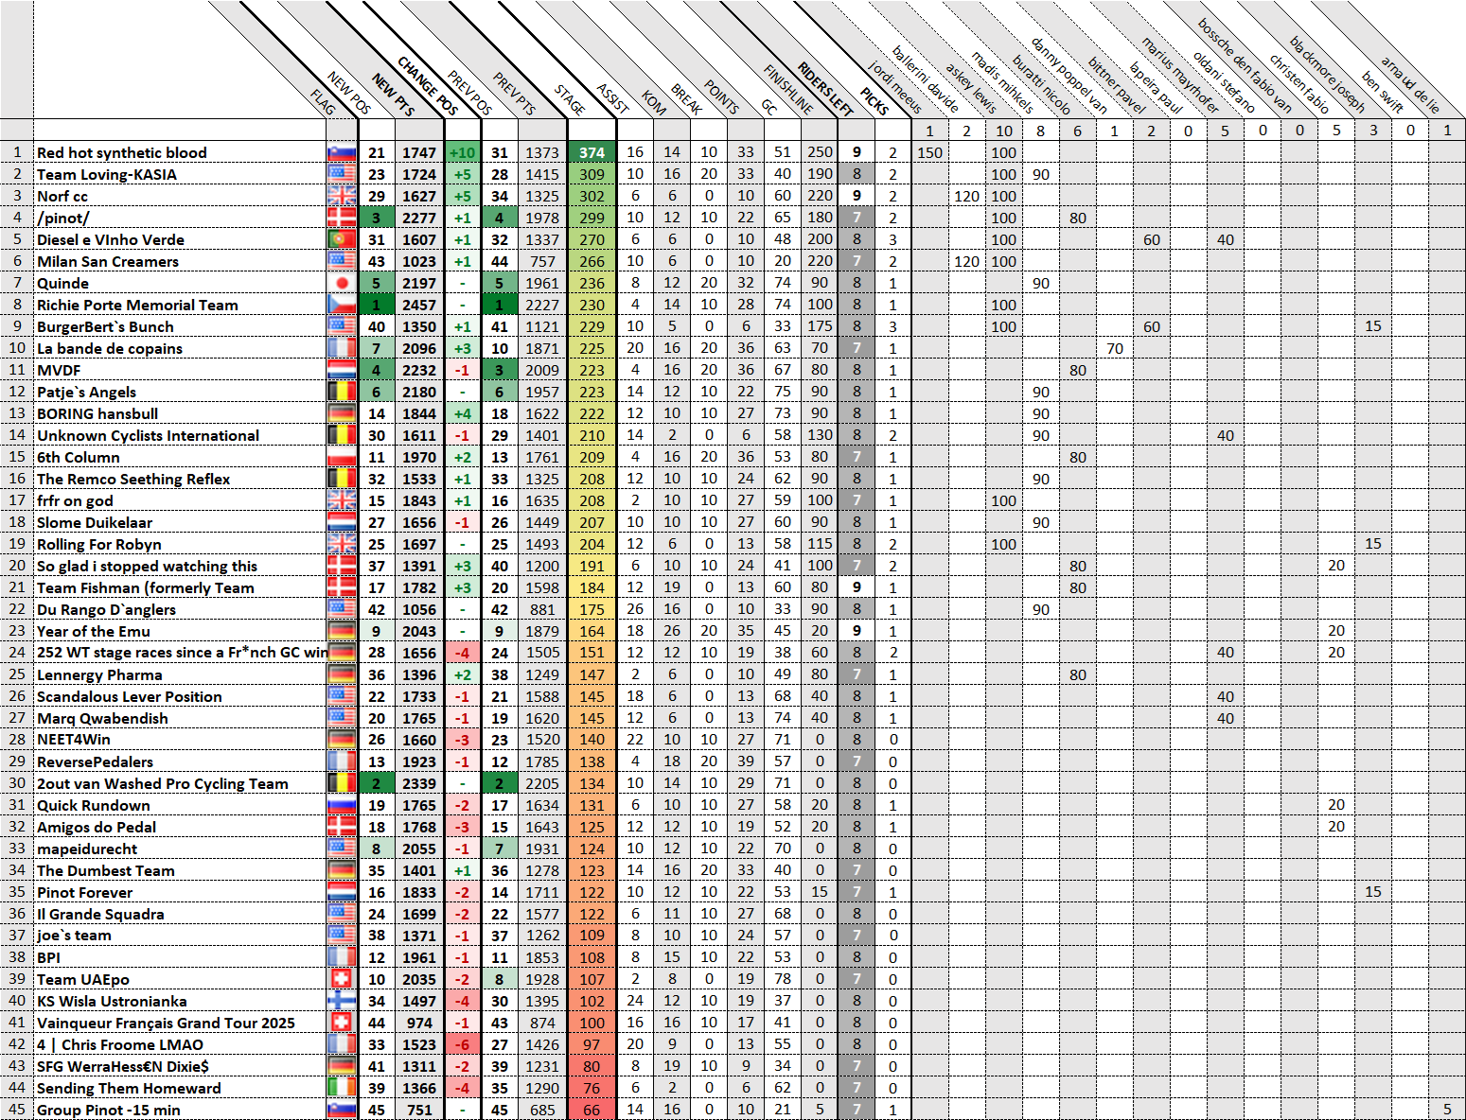Select the Belgian flag beside Patje`s Angels
1466x1120 pixels.
(x=342, y=392)
